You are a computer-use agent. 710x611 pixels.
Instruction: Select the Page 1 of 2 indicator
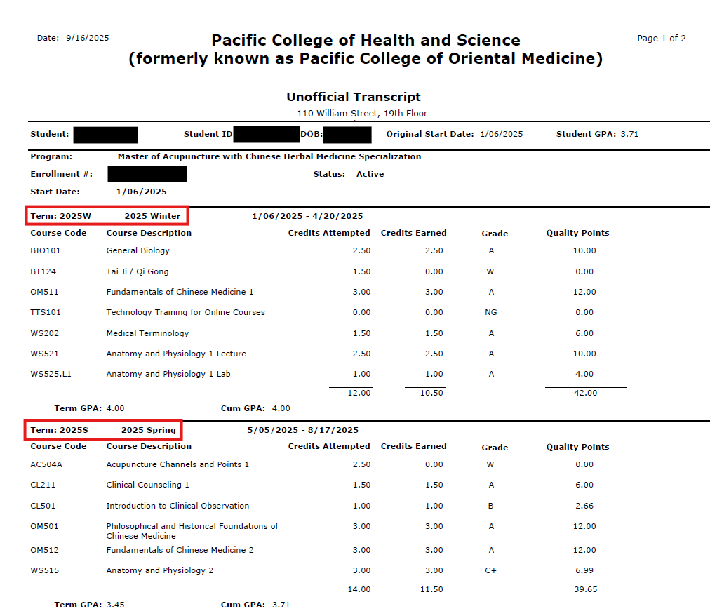pos(661,39)
